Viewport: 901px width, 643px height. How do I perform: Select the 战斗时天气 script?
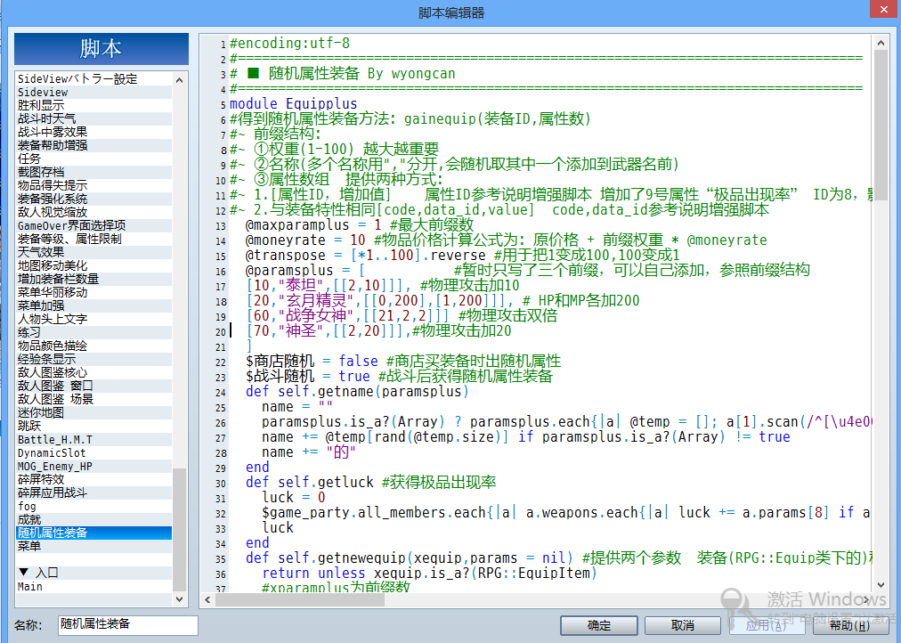[94, 118]
